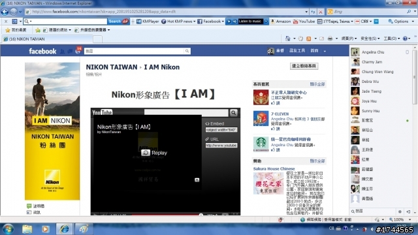
Task: Refresh the page with the reload icon
Action: point(313,12)
